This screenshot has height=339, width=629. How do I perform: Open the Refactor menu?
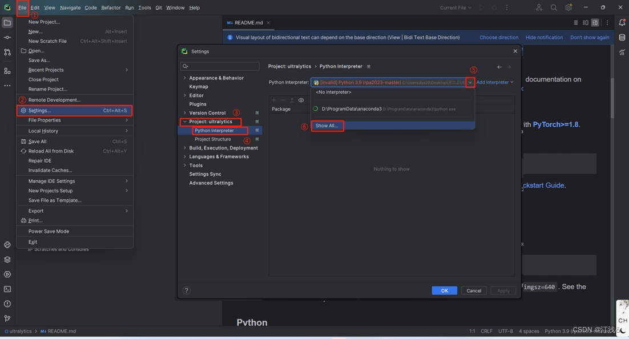(x=111, y=7)
